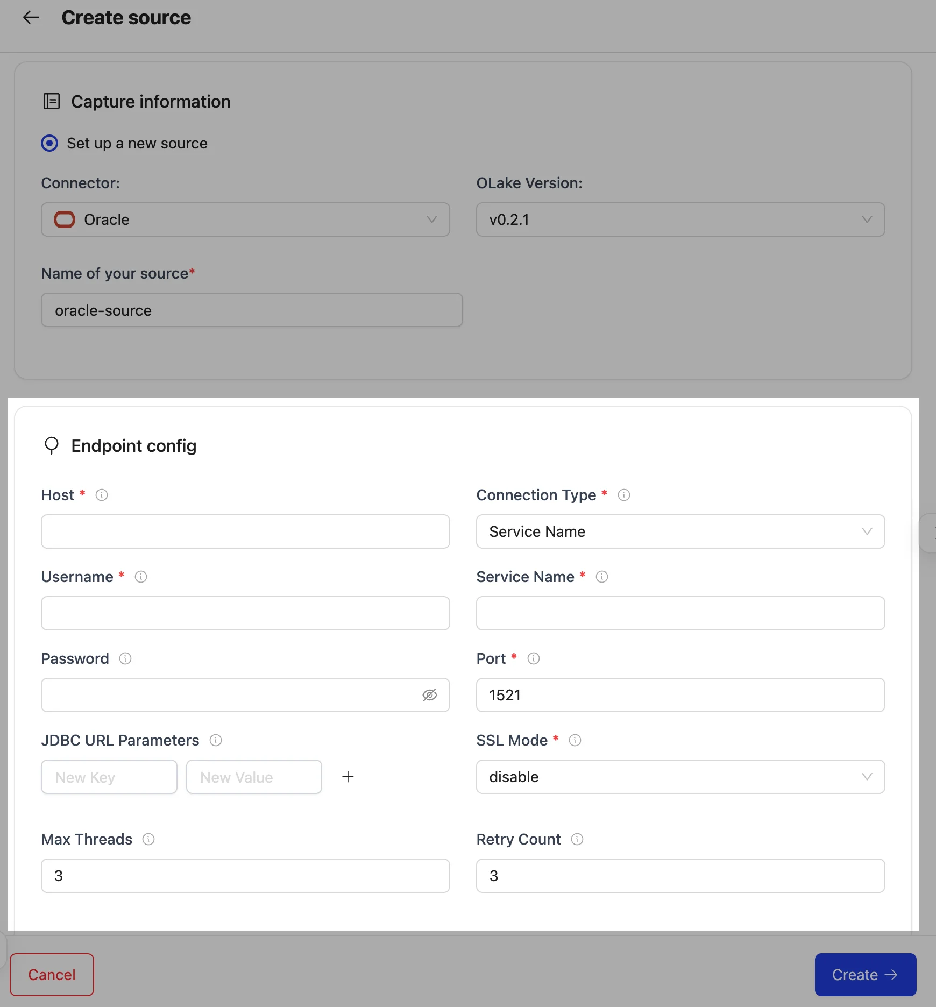Click into the Host input field
Image resolution: width=936 pixels, height=1007 pixels.
coord(245,531)
